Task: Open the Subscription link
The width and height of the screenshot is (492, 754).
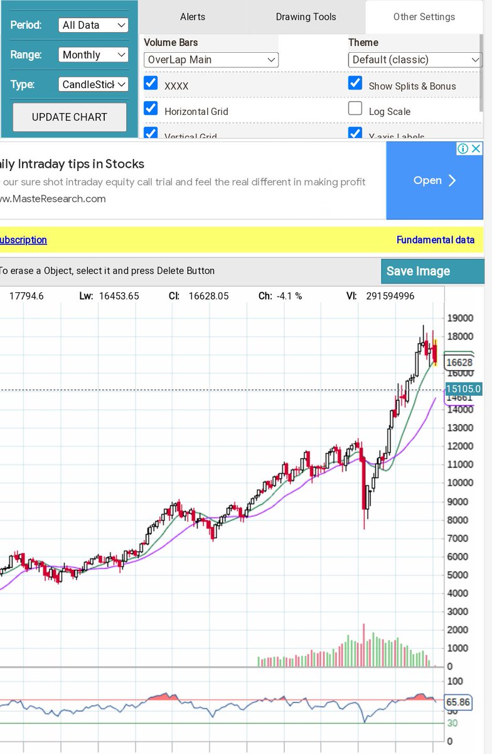Action: pyautogui.click(x=23, y=240)
